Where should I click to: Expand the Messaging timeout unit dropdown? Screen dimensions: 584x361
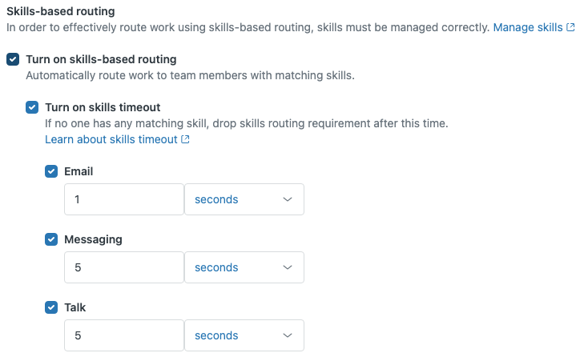(244, 267)
